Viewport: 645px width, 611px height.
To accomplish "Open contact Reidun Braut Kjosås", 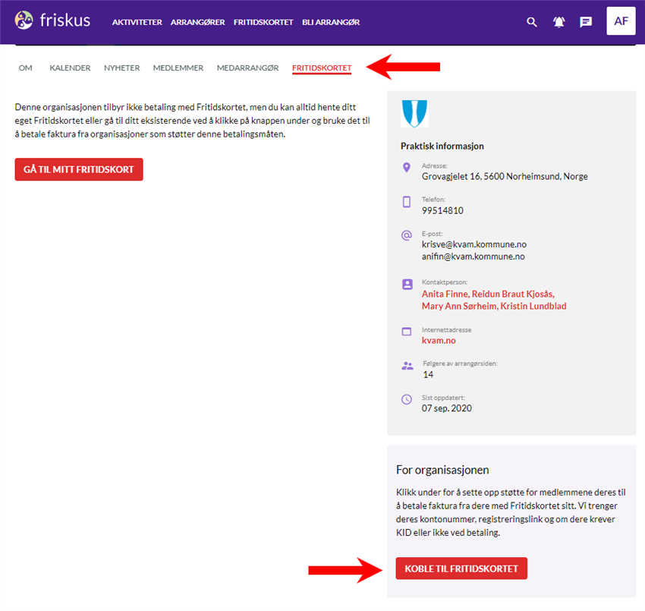I will coord(513,294).
